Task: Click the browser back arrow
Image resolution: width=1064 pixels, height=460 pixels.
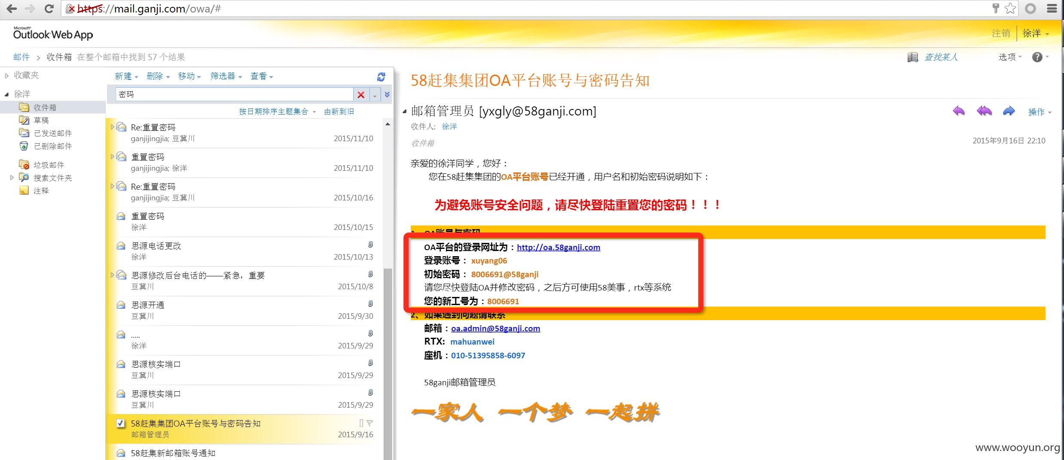Action: (x=11, y=9)
